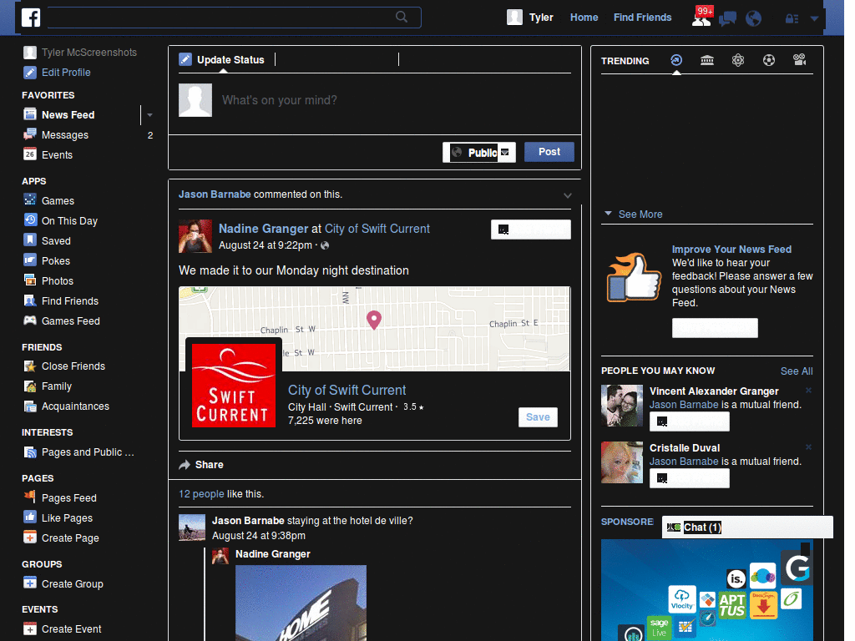
Task: Click the search magnifier icon
Action: (402, 17)
